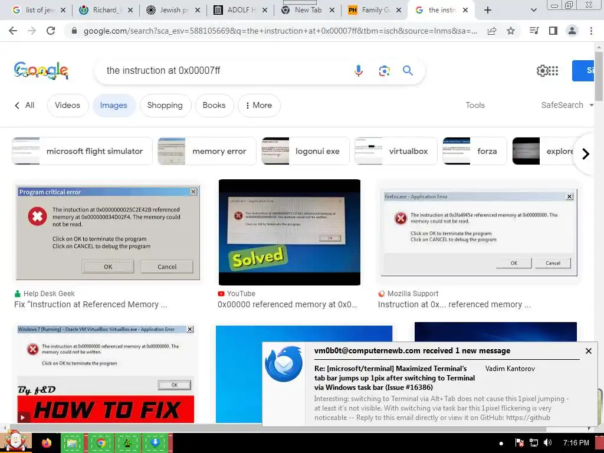Close the Thunderbird notification popup
Screen dimensions: 604x453
click(x=589, y=351)
